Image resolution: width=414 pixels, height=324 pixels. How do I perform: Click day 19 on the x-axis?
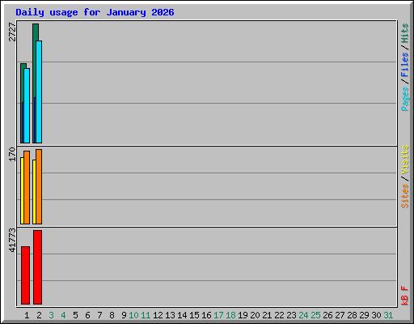coord(243,315)
